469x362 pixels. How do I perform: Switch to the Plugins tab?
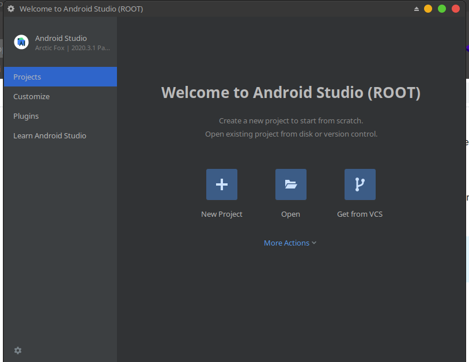click(x=60, y=116)
